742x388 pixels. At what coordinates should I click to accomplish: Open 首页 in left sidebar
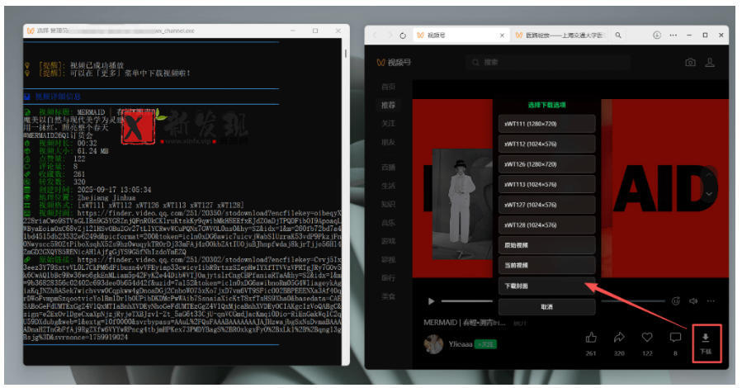pyautogui.click(x=389, y=87)
